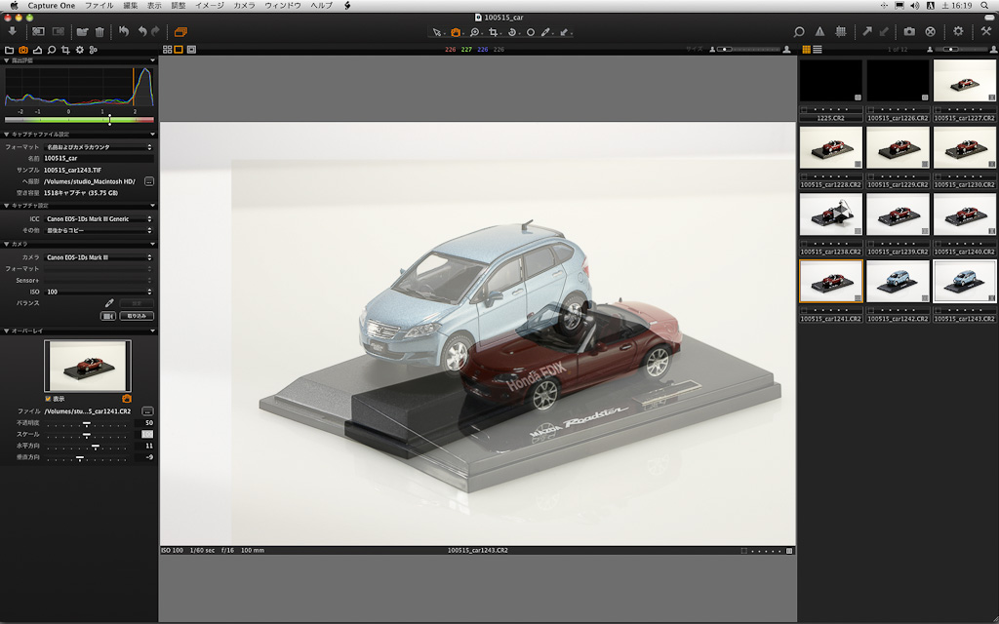Click the camera capture icon in toolbar

909,32
